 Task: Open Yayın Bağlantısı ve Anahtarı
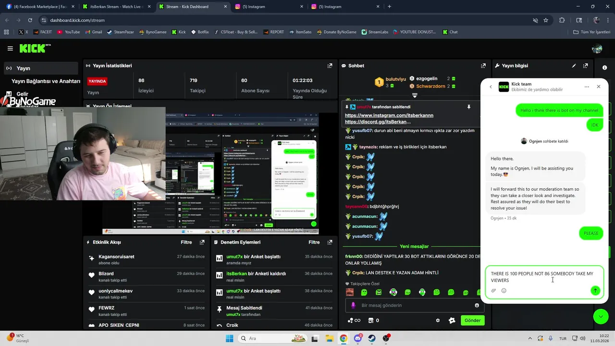click(x=46, y=81)
